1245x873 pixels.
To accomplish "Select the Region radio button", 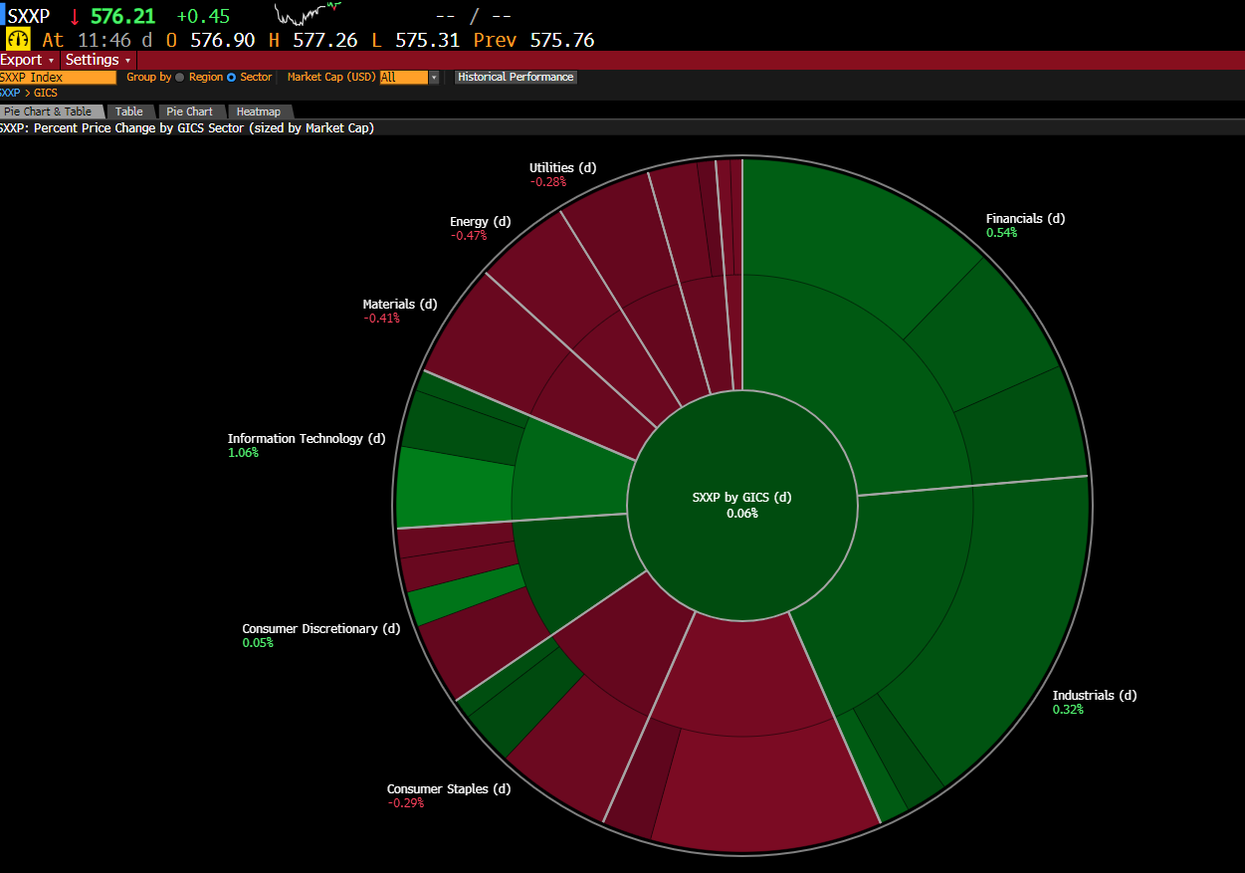I will point(180,77).
